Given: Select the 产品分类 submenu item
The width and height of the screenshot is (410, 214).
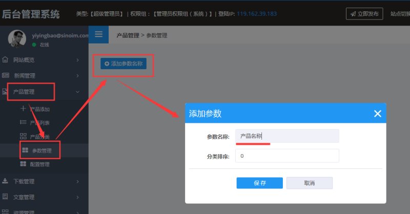Looking at the screenshot, I should (x=39, y=136).
